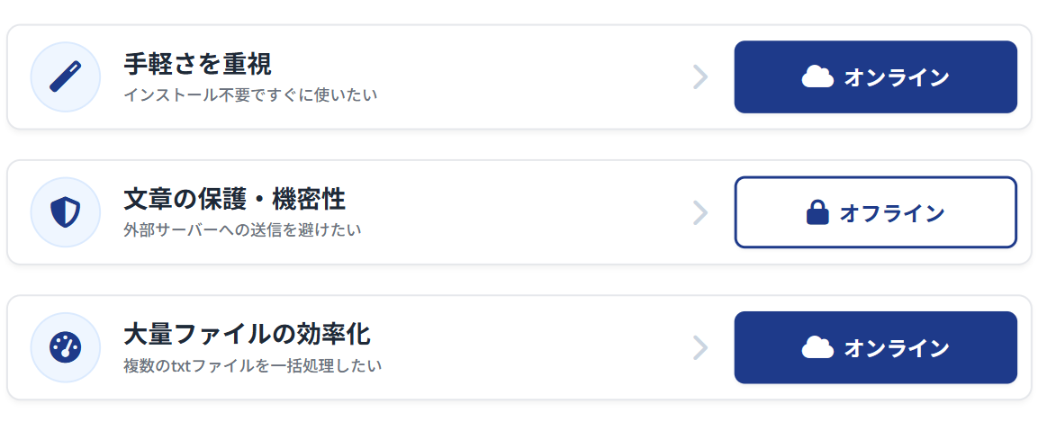Click the text インストール不要ですぐに使いたい
This screenshot has width=1047, height=422.
[250, 94]
